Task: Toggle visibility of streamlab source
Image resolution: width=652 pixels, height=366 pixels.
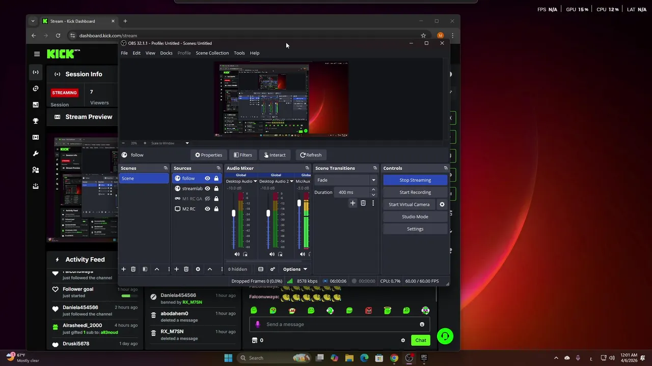Action: [207, 189]
